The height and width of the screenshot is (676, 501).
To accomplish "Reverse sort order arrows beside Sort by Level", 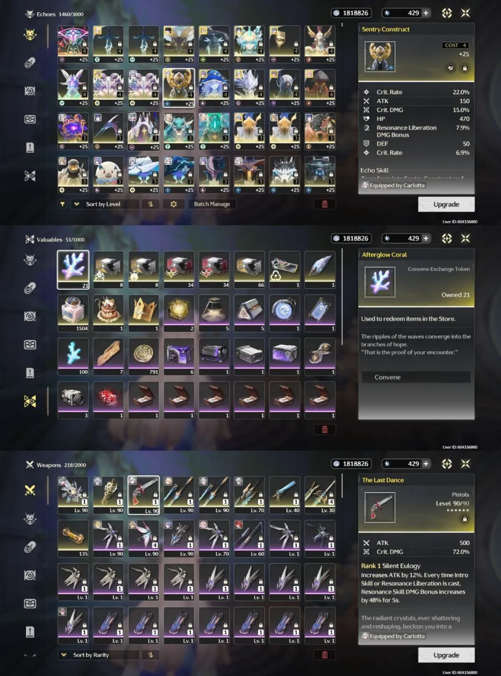I will pos(151,204).
